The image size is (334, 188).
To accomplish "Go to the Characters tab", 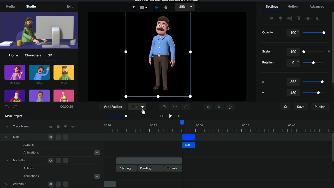I will click(33, 55).
